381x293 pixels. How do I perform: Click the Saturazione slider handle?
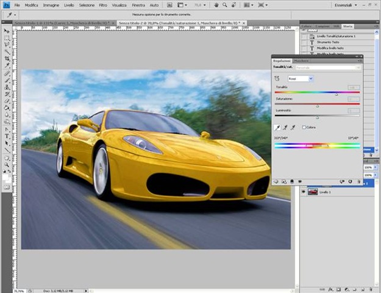(318, 106)
